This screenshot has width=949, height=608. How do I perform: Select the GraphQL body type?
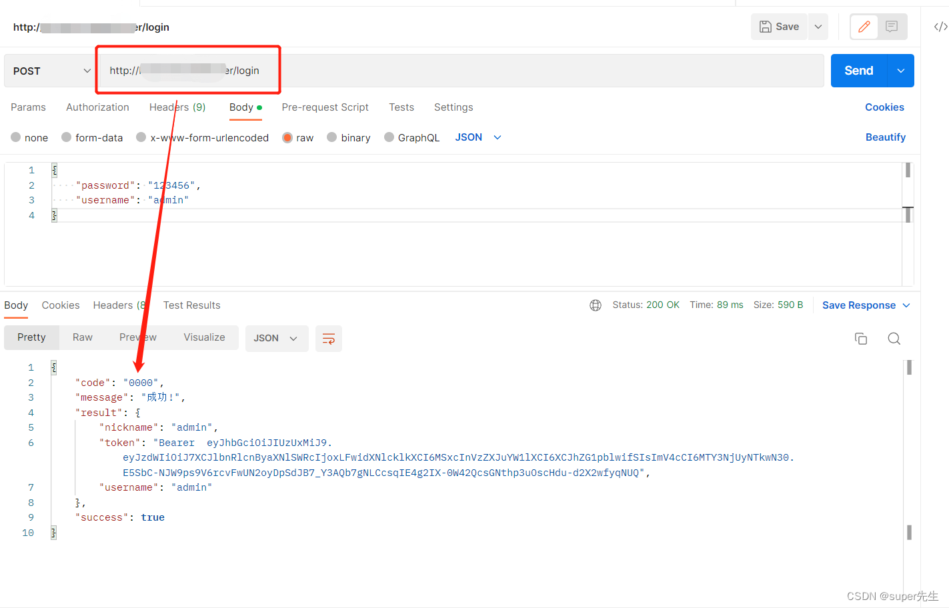[389, 137]
